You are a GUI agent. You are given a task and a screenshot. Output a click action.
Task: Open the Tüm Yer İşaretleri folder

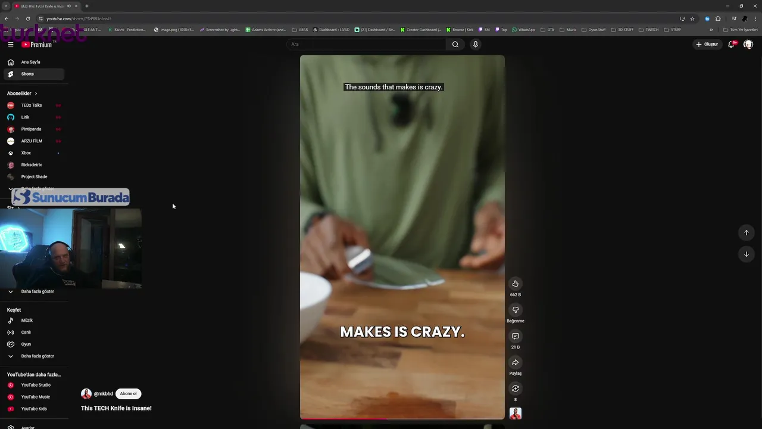(741, 30)
